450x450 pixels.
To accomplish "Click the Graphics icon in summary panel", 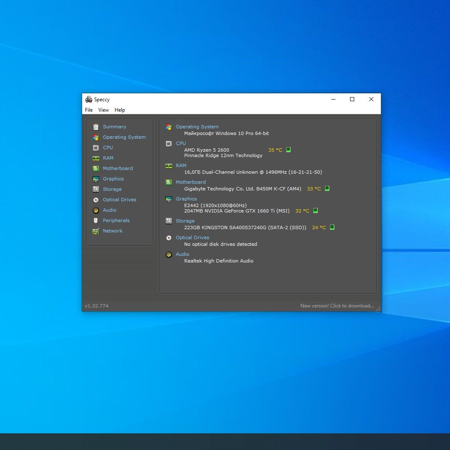I will (169, 199).
